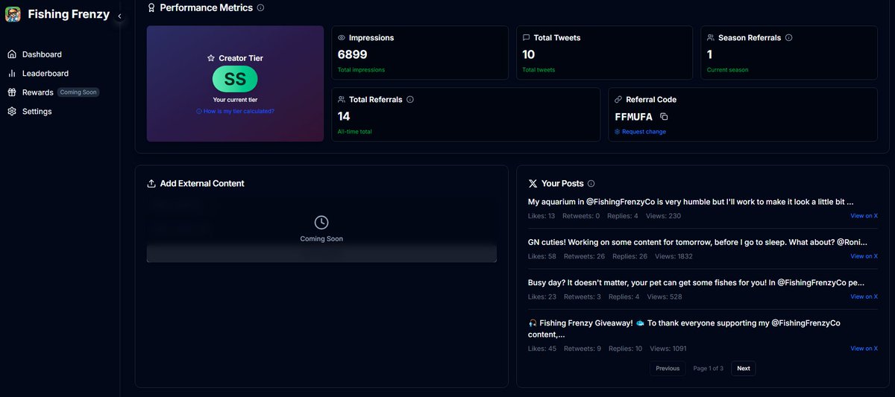Screen dimensions: 895x397
Task: Click the 'Page 1 of 3' indicator
Action: point(709,368)
